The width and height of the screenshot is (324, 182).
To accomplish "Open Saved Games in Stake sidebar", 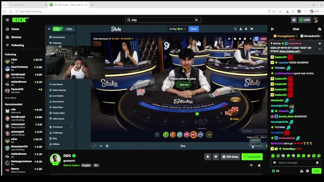I will coord(59,37).
